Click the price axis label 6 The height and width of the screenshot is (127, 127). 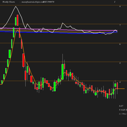click(x=120, y=44)
